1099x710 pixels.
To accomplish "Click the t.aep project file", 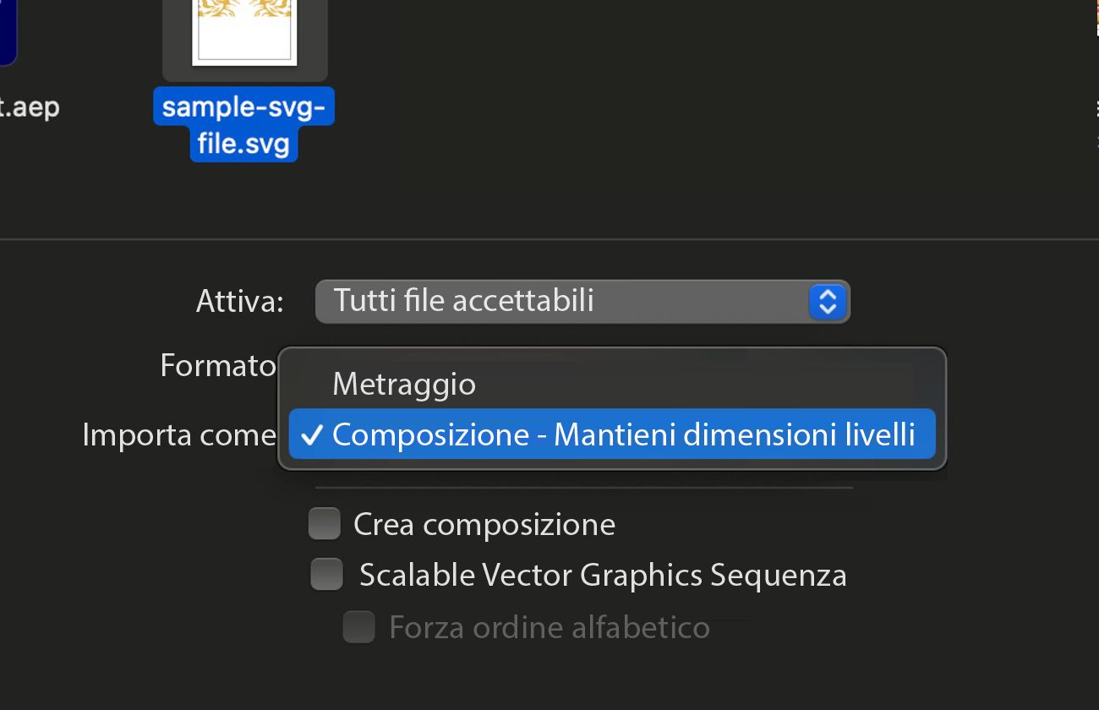I will tap(30, 106).
